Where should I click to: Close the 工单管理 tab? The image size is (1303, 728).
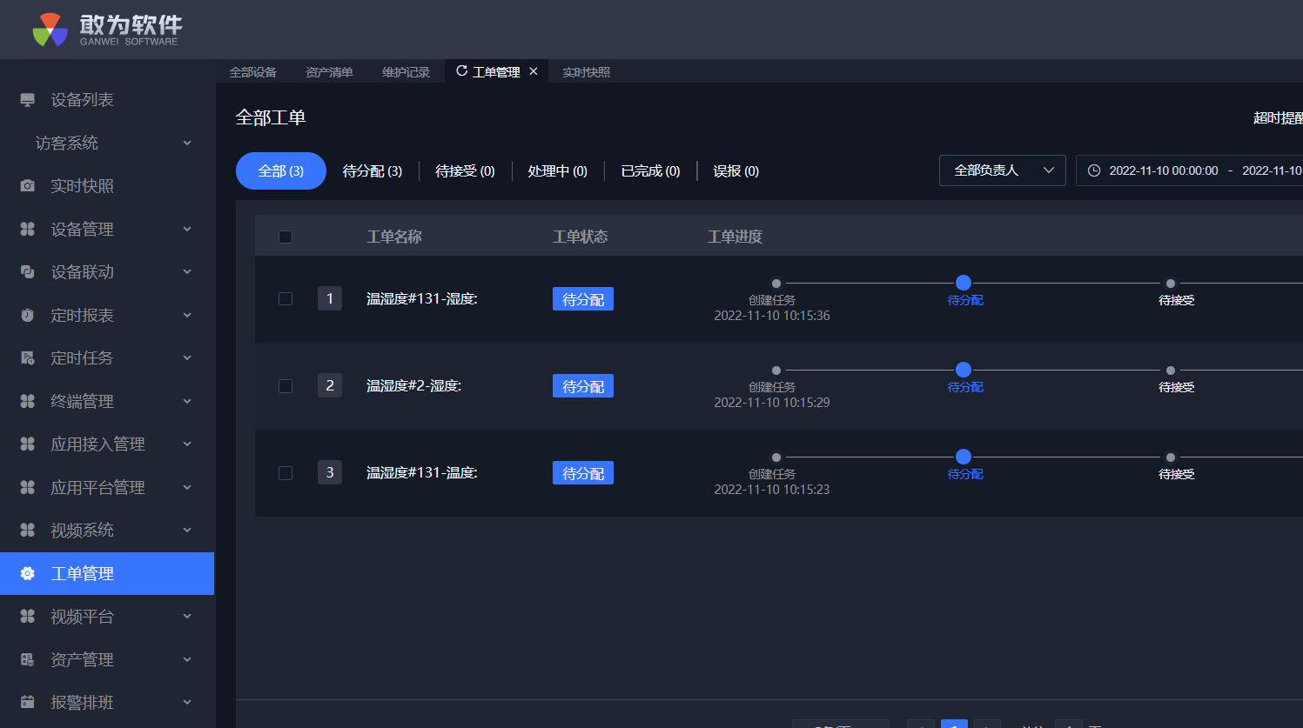534,71
